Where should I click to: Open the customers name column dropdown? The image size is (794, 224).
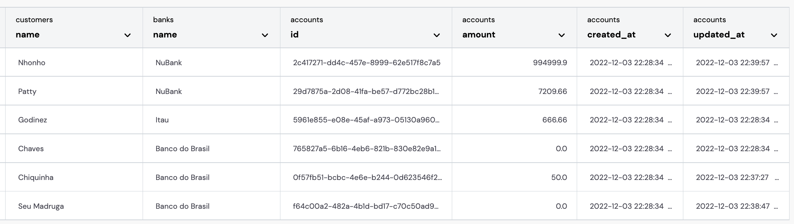point(128,35)
